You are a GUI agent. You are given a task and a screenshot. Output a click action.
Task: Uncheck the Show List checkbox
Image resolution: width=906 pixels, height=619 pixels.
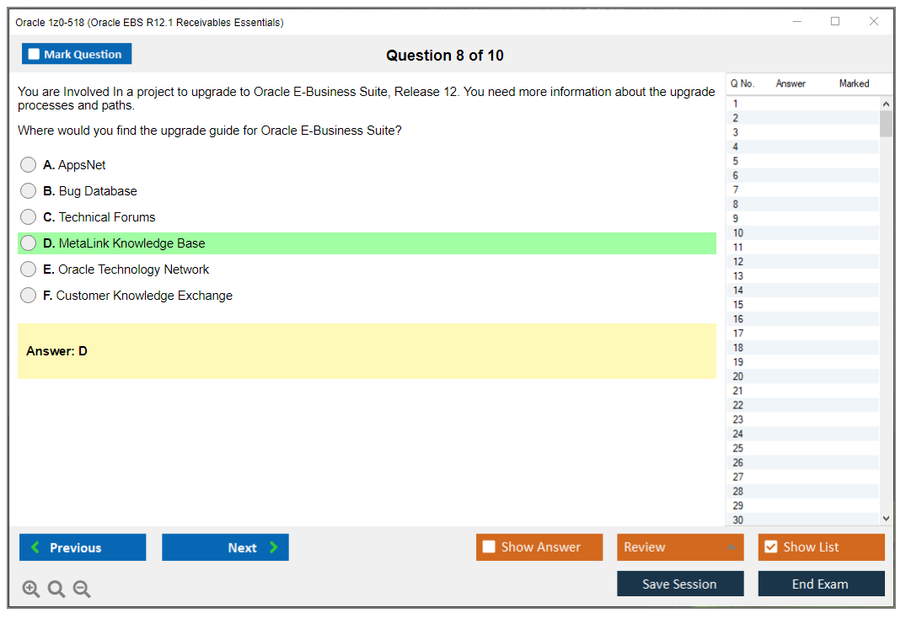point(770,547)
